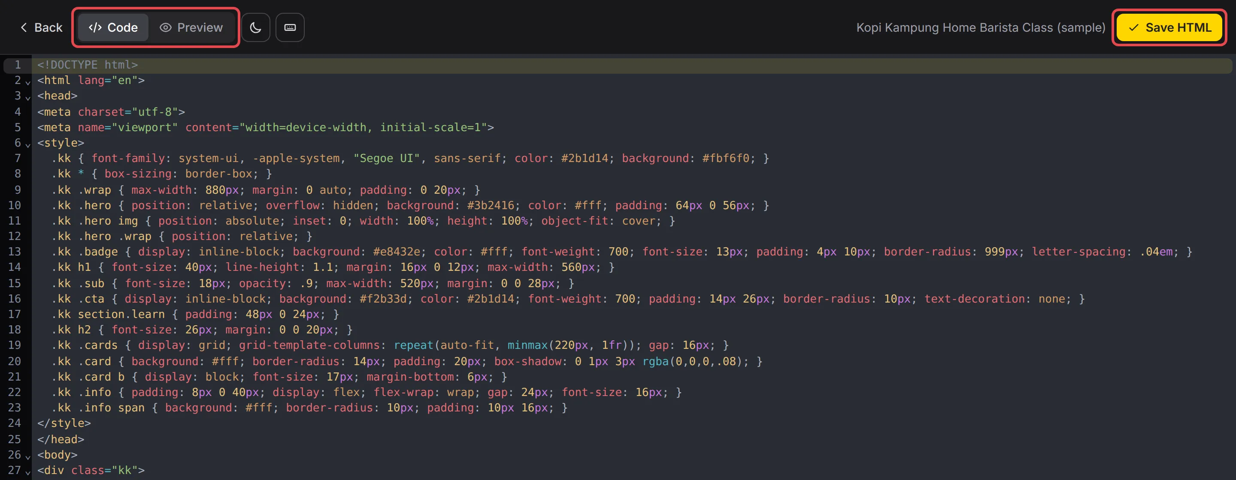This screenshot has height=480, width=1236.
Task: Click the meta name="viewport" line
Action: click(265, 127)
